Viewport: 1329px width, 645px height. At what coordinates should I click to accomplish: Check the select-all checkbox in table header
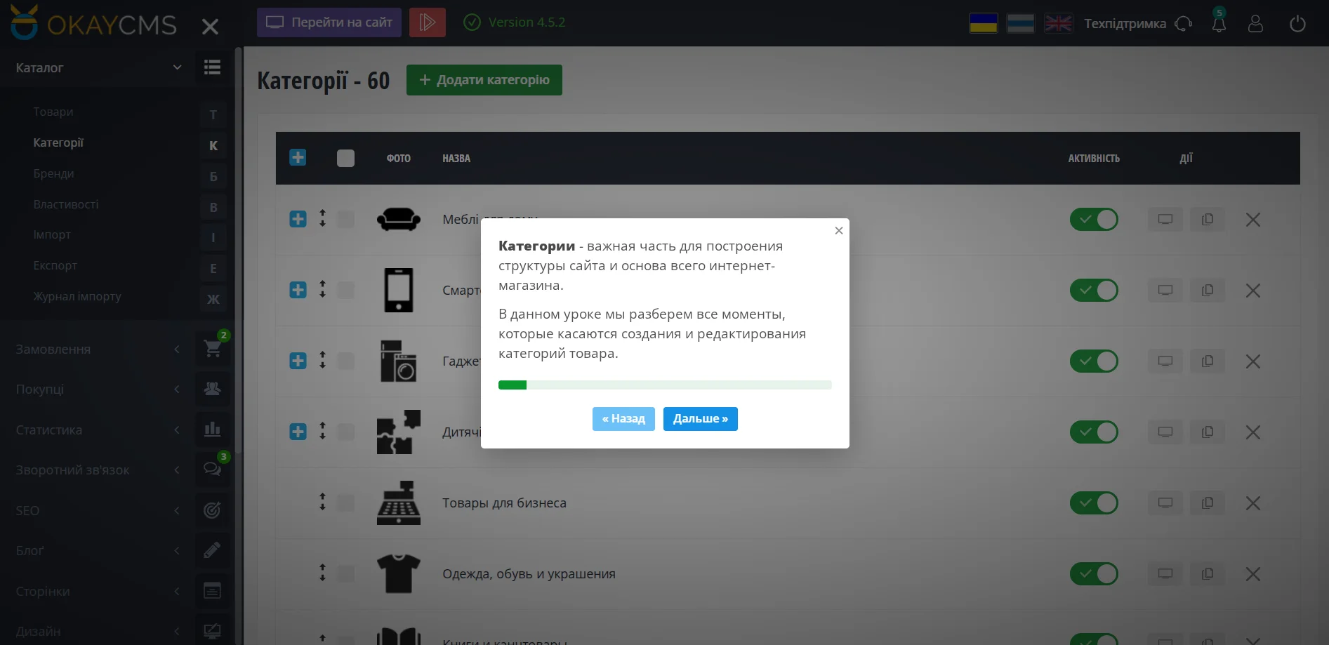point(345,158)
